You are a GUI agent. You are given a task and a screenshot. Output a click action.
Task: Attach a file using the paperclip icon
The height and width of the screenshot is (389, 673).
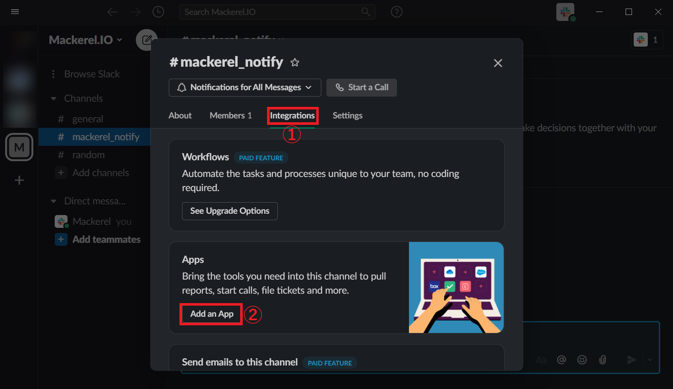tap(602, 360)
